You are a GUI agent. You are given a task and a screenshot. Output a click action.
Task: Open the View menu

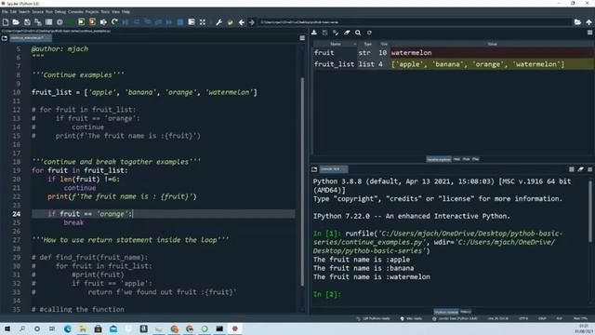coord(115,12)
